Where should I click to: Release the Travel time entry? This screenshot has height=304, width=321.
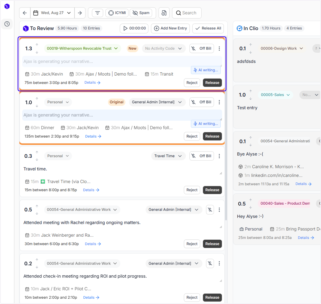[x=212, y=190]
